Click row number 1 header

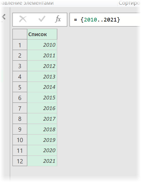pyautogui.click(x=20, y=45)
